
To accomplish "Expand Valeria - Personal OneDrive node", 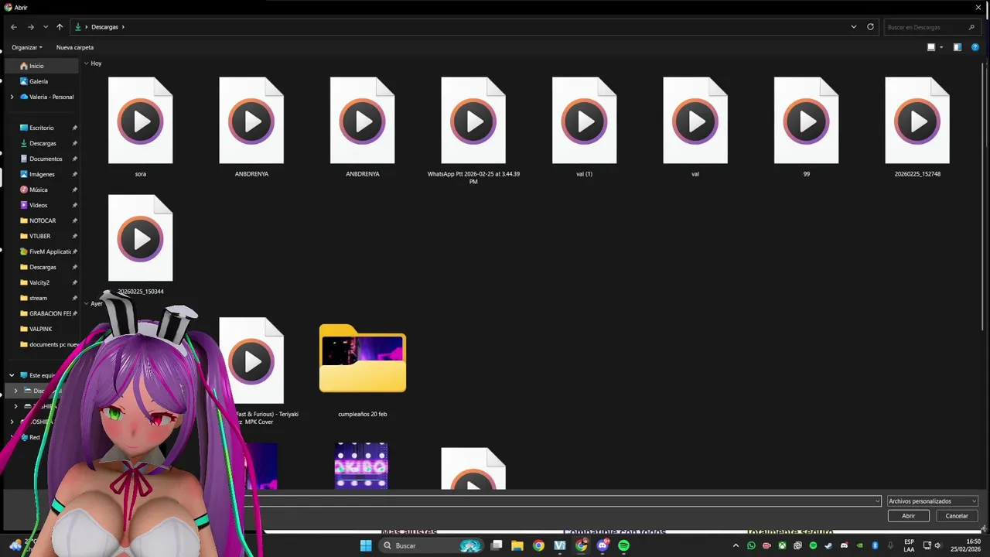I will click(x=12, y=97).
